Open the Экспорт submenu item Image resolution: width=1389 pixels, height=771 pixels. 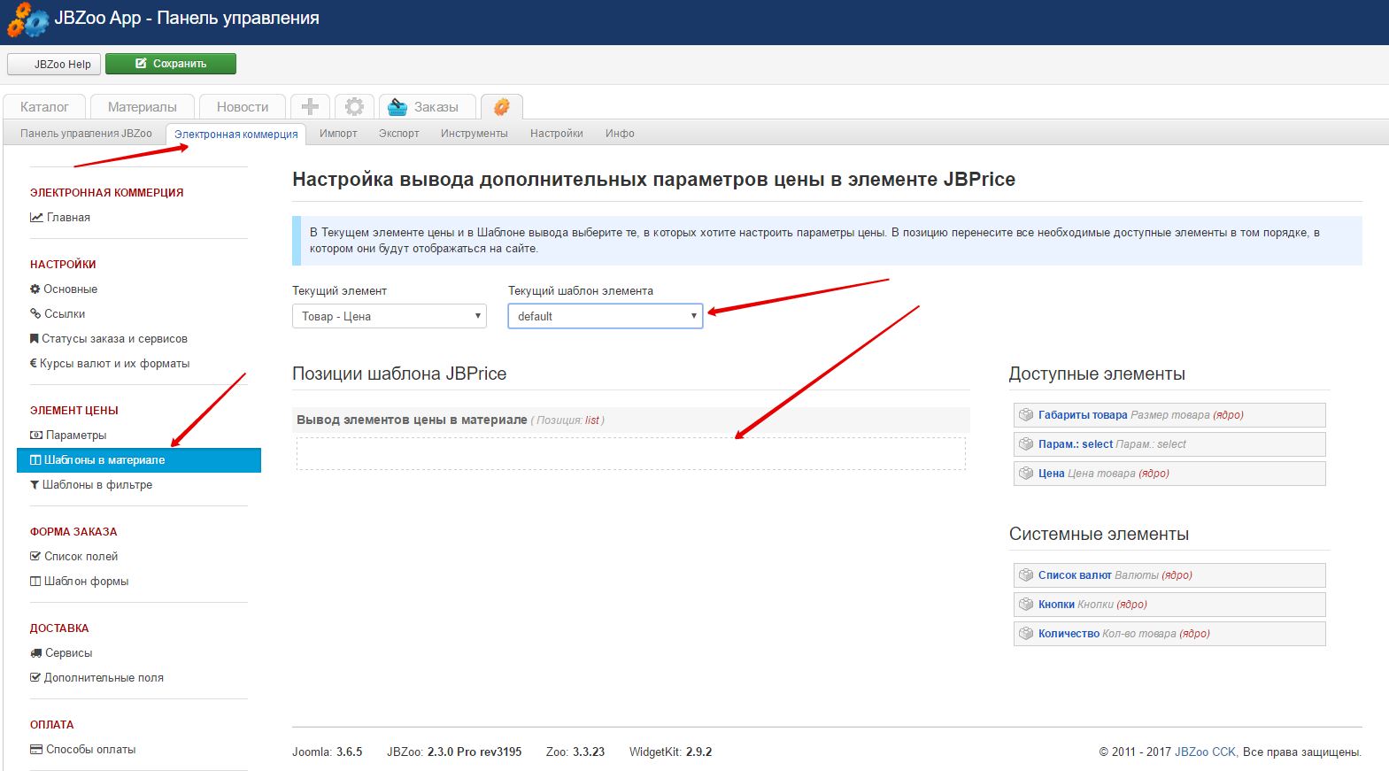pos(399,134)
